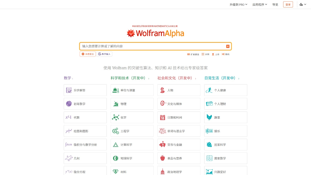311x175 pixels.
Task: Open the 货币与金融 piggy bank category
Action: coord(179,145)
